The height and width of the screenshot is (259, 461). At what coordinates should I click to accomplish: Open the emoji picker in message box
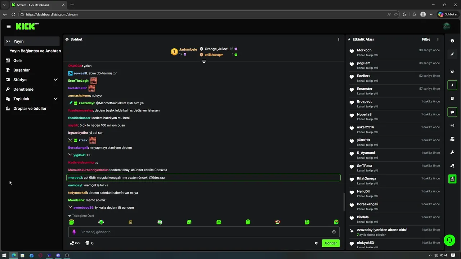point(334,232)
